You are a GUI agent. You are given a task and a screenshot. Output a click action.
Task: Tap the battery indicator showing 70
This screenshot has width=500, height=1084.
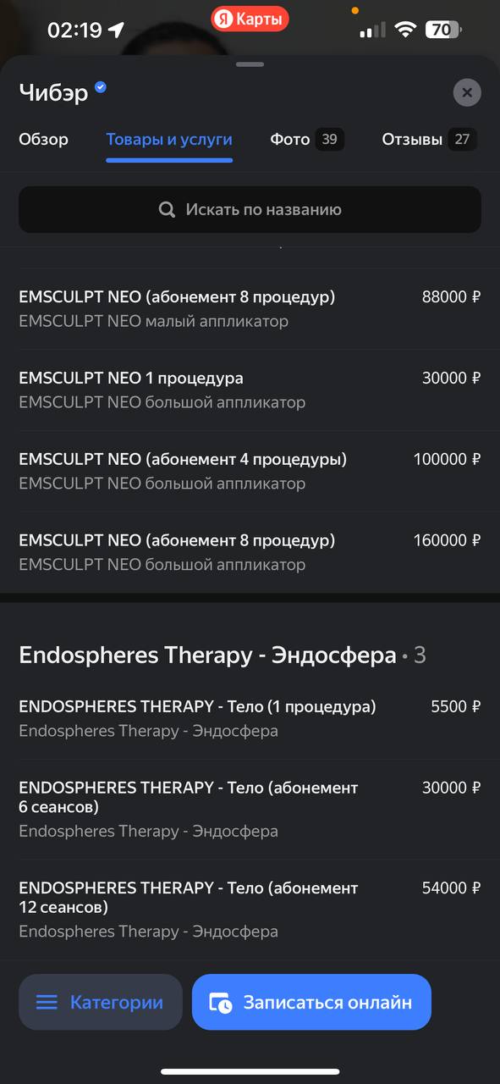click(443, 30)
